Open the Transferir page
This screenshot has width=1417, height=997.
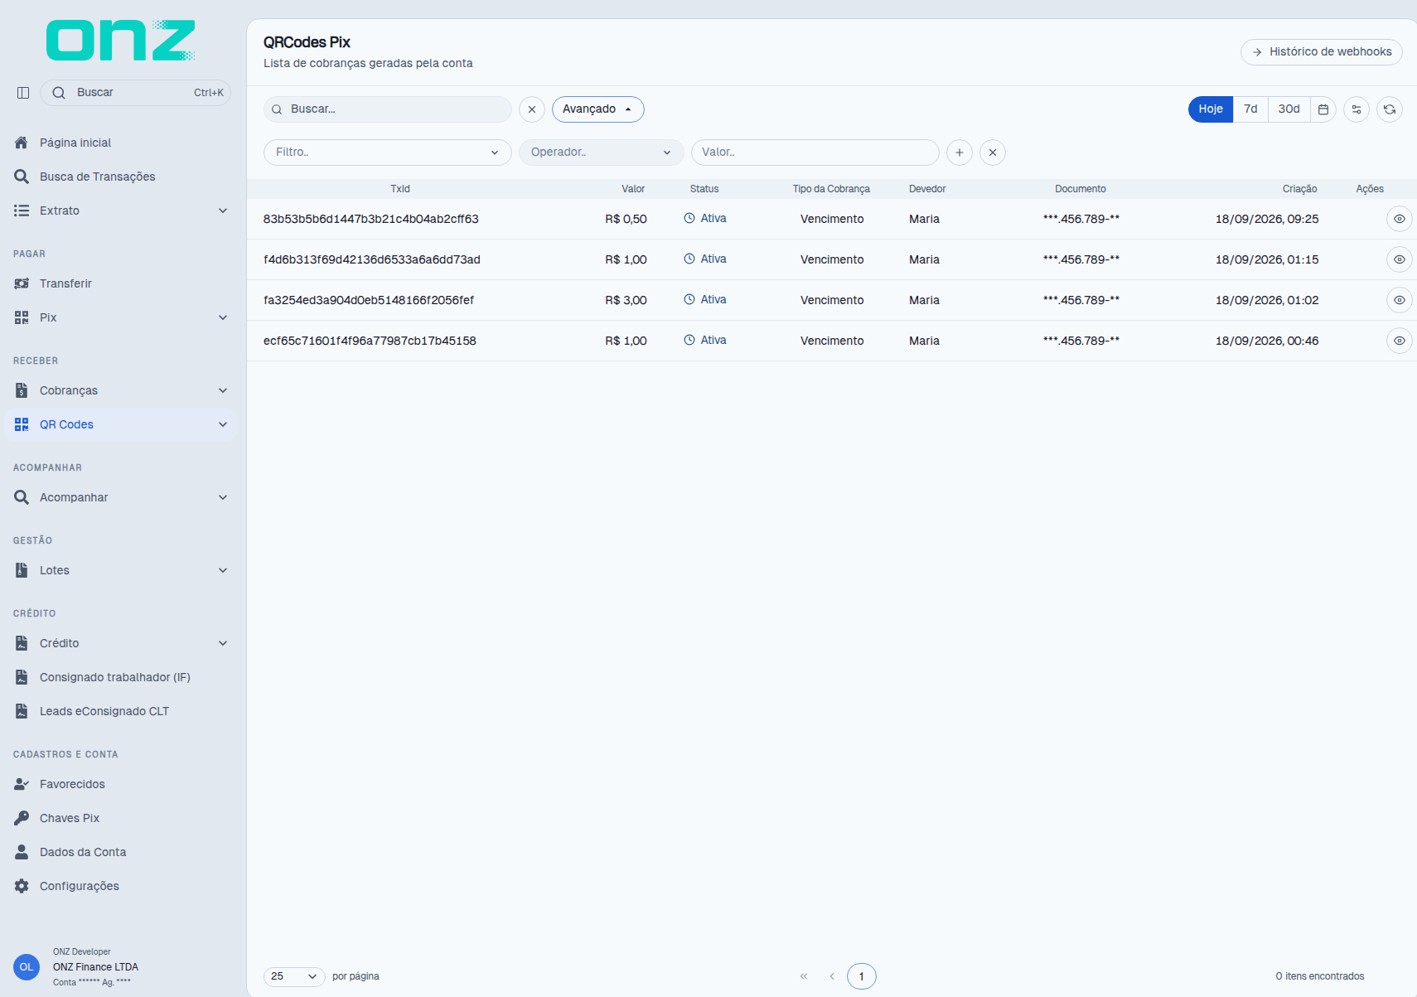point(121,283)
